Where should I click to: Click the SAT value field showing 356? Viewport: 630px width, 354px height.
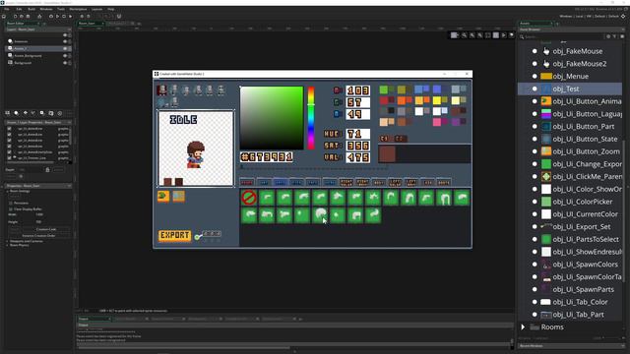357,146
